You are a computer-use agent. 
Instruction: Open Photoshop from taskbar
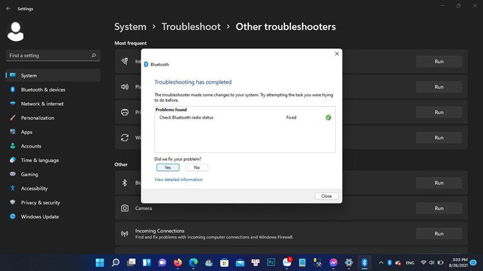(271, 263)
